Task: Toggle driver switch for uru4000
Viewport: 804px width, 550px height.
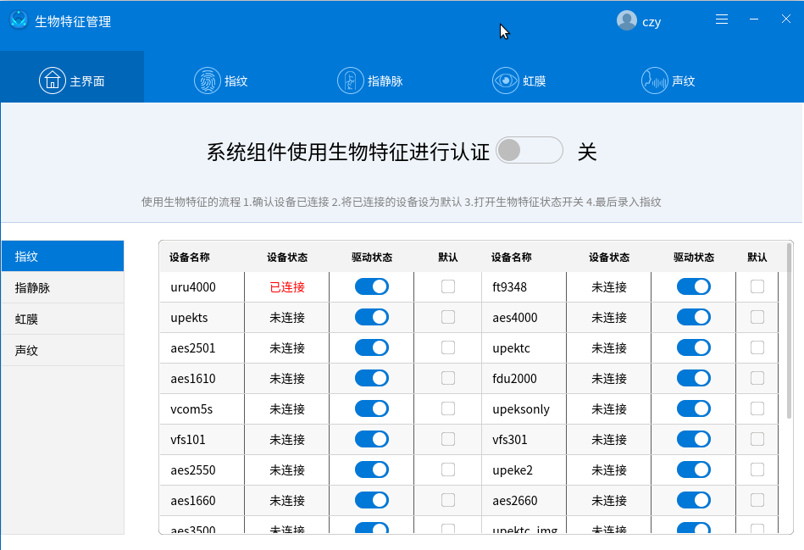Action: [372, 286]
